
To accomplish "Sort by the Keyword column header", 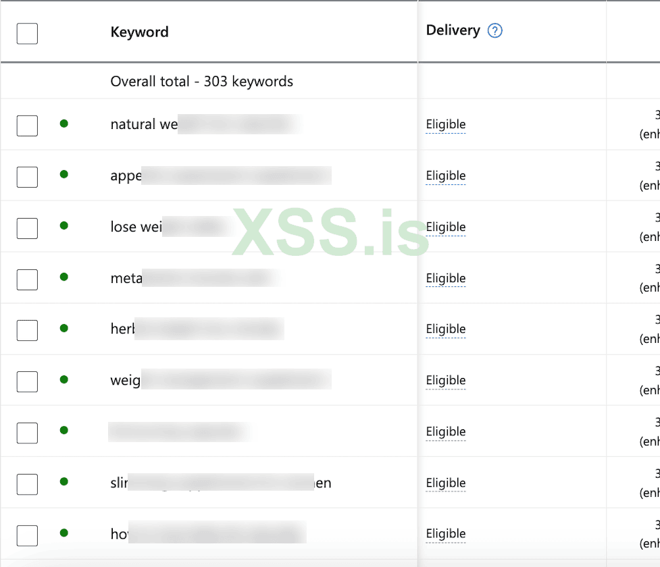I will [140, 32].
